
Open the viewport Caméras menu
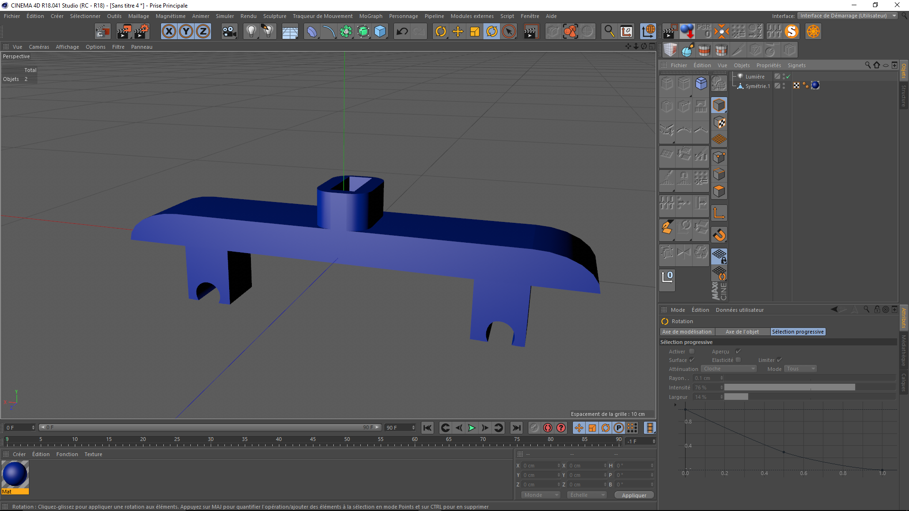(39, 47)
